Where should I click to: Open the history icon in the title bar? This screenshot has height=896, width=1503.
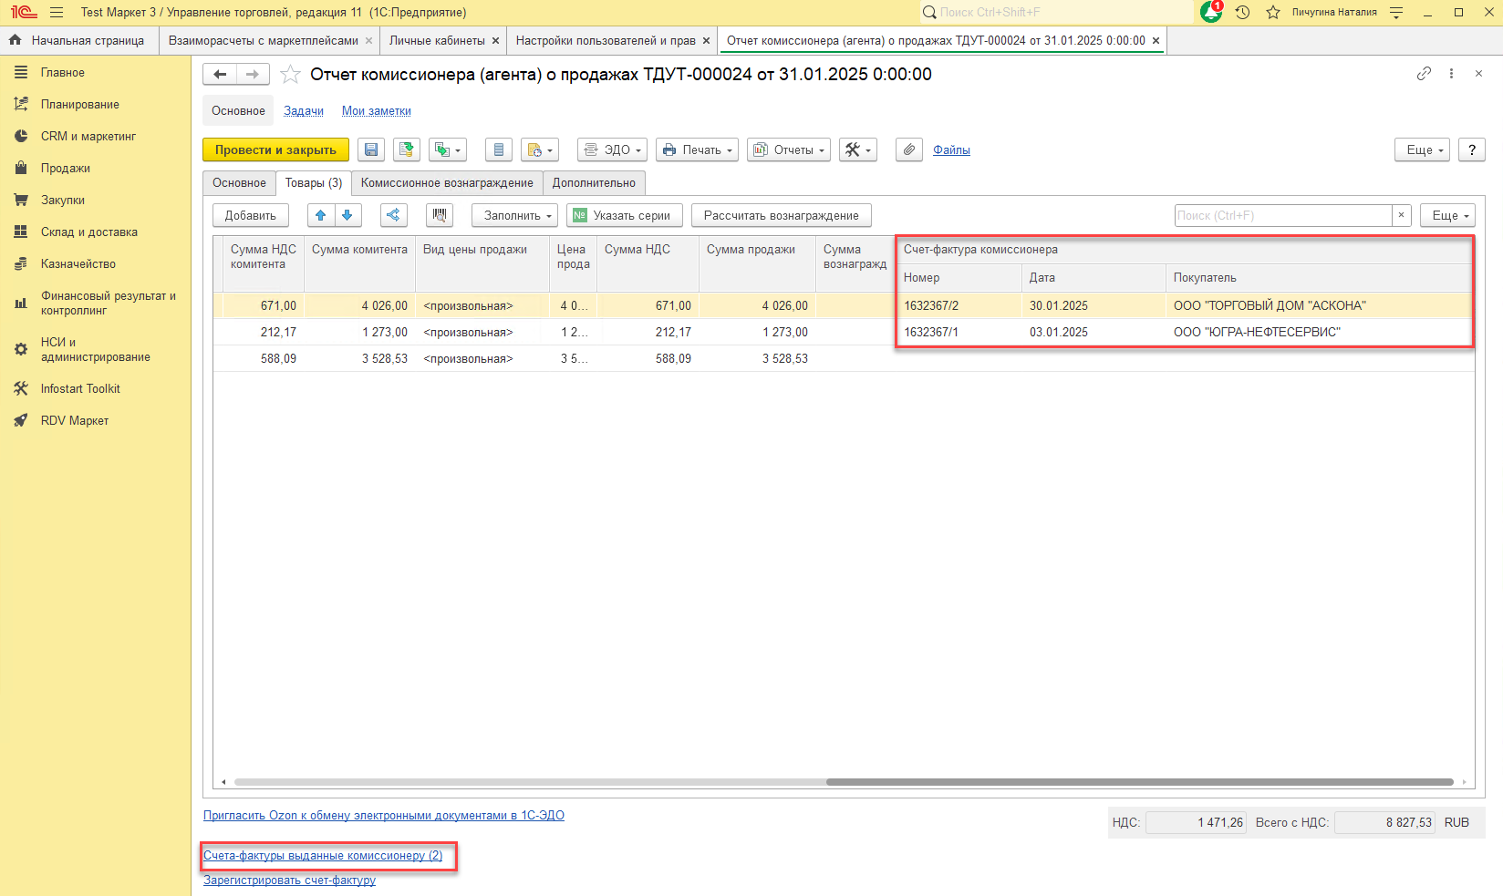pyautogui.click(x=1242, y=12)
